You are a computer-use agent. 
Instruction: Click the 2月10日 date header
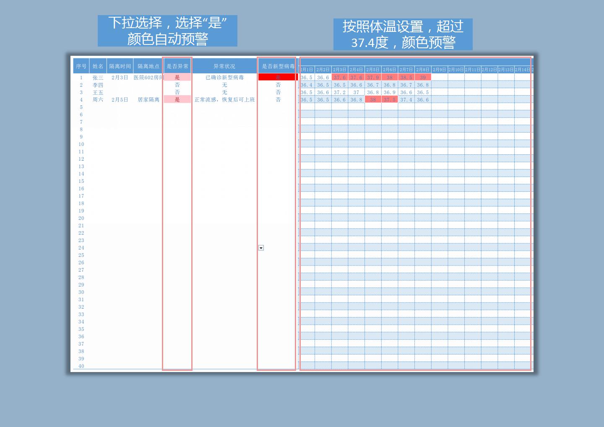(x=456, y=70)
